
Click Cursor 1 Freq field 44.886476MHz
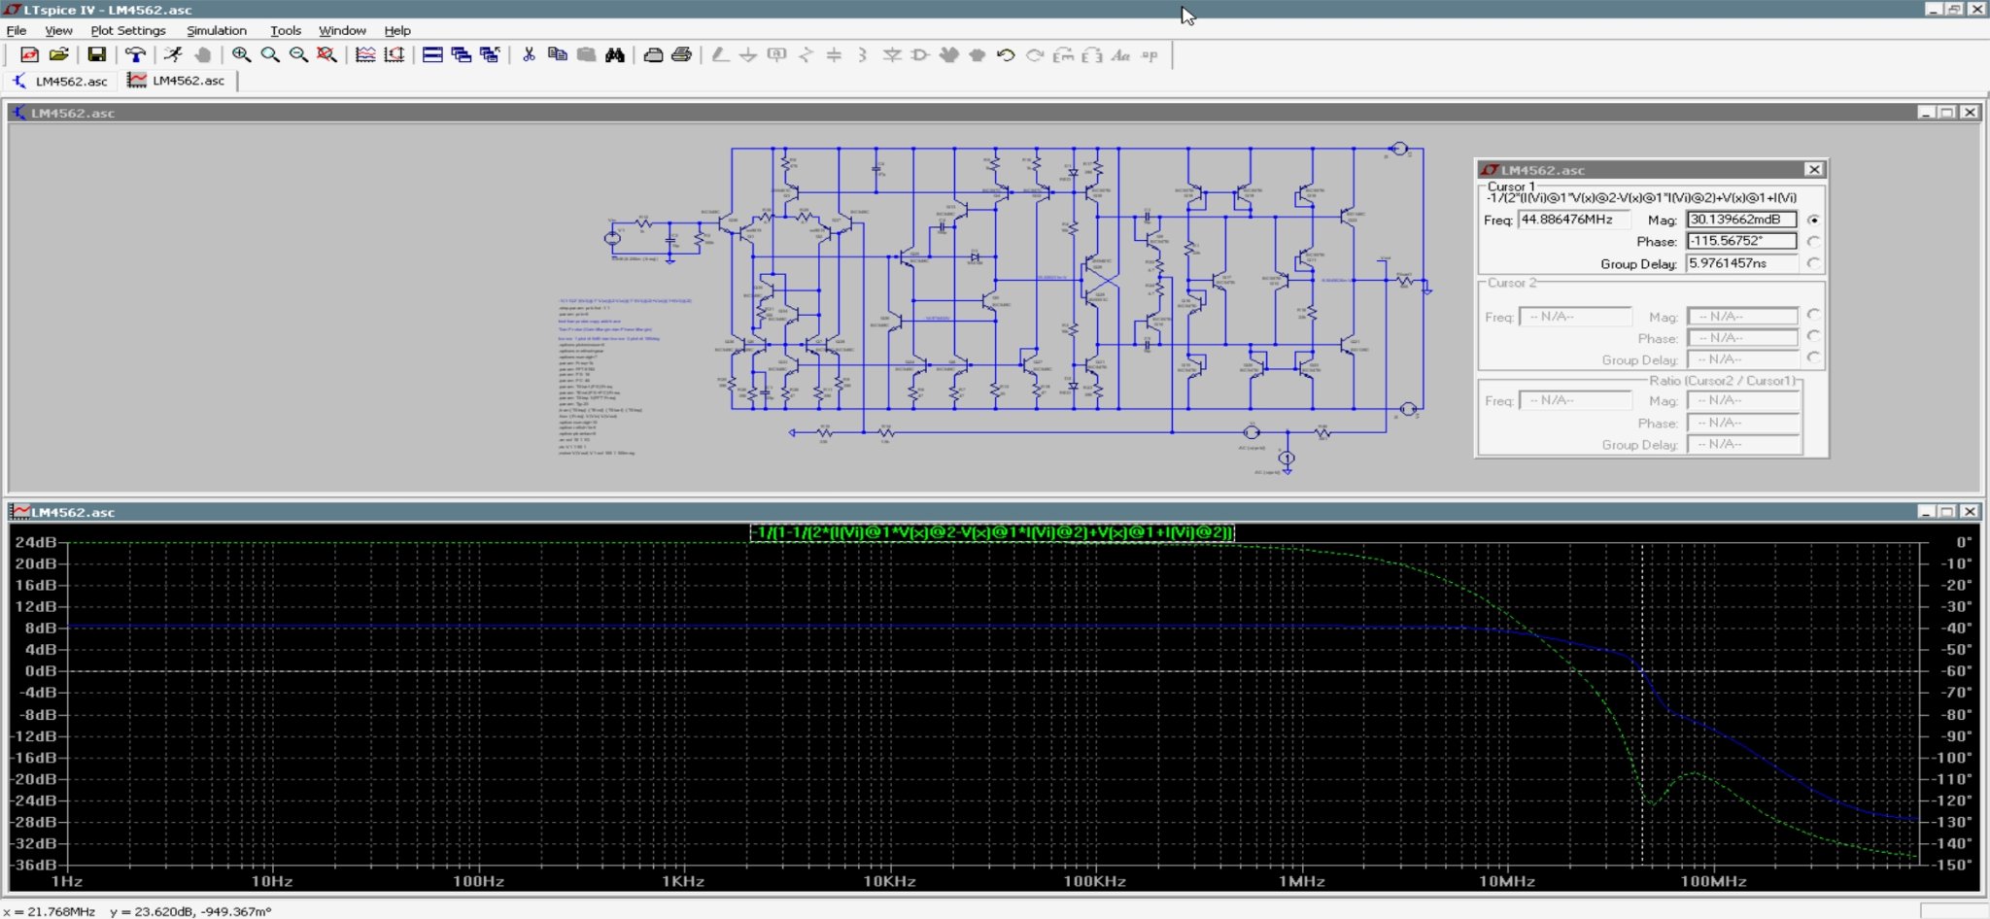[1573, 220]
